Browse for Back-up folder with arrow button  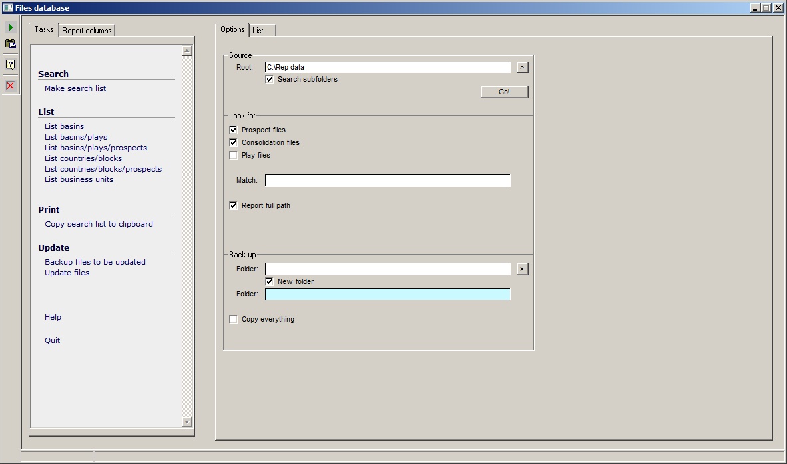coord(522,269)
